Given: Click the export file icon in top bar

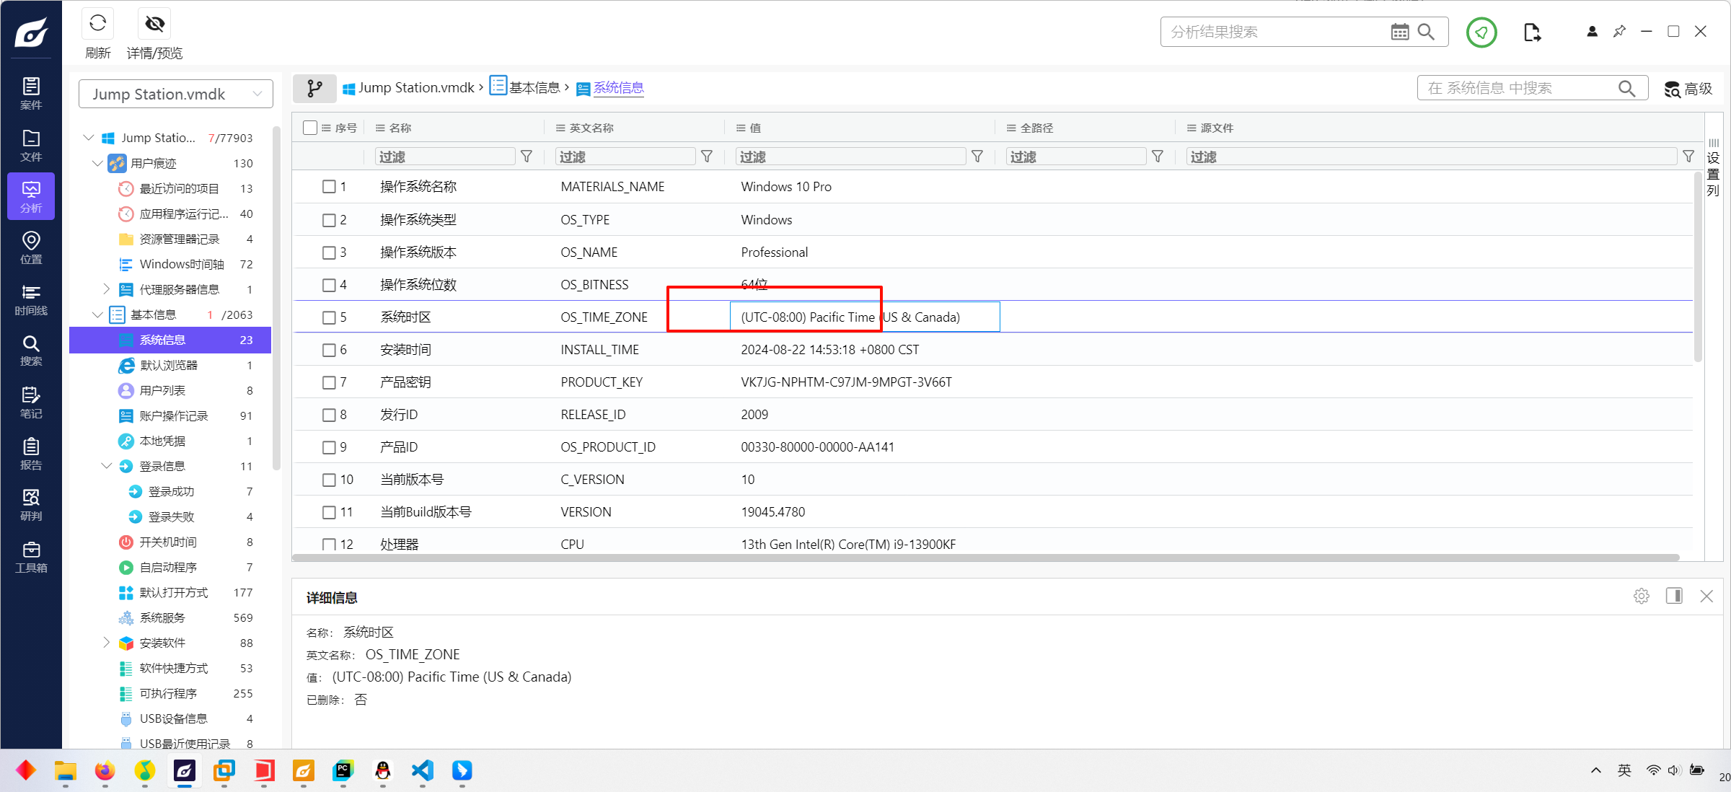Looking at the screenshot, I should click(x=1532, y=32).
